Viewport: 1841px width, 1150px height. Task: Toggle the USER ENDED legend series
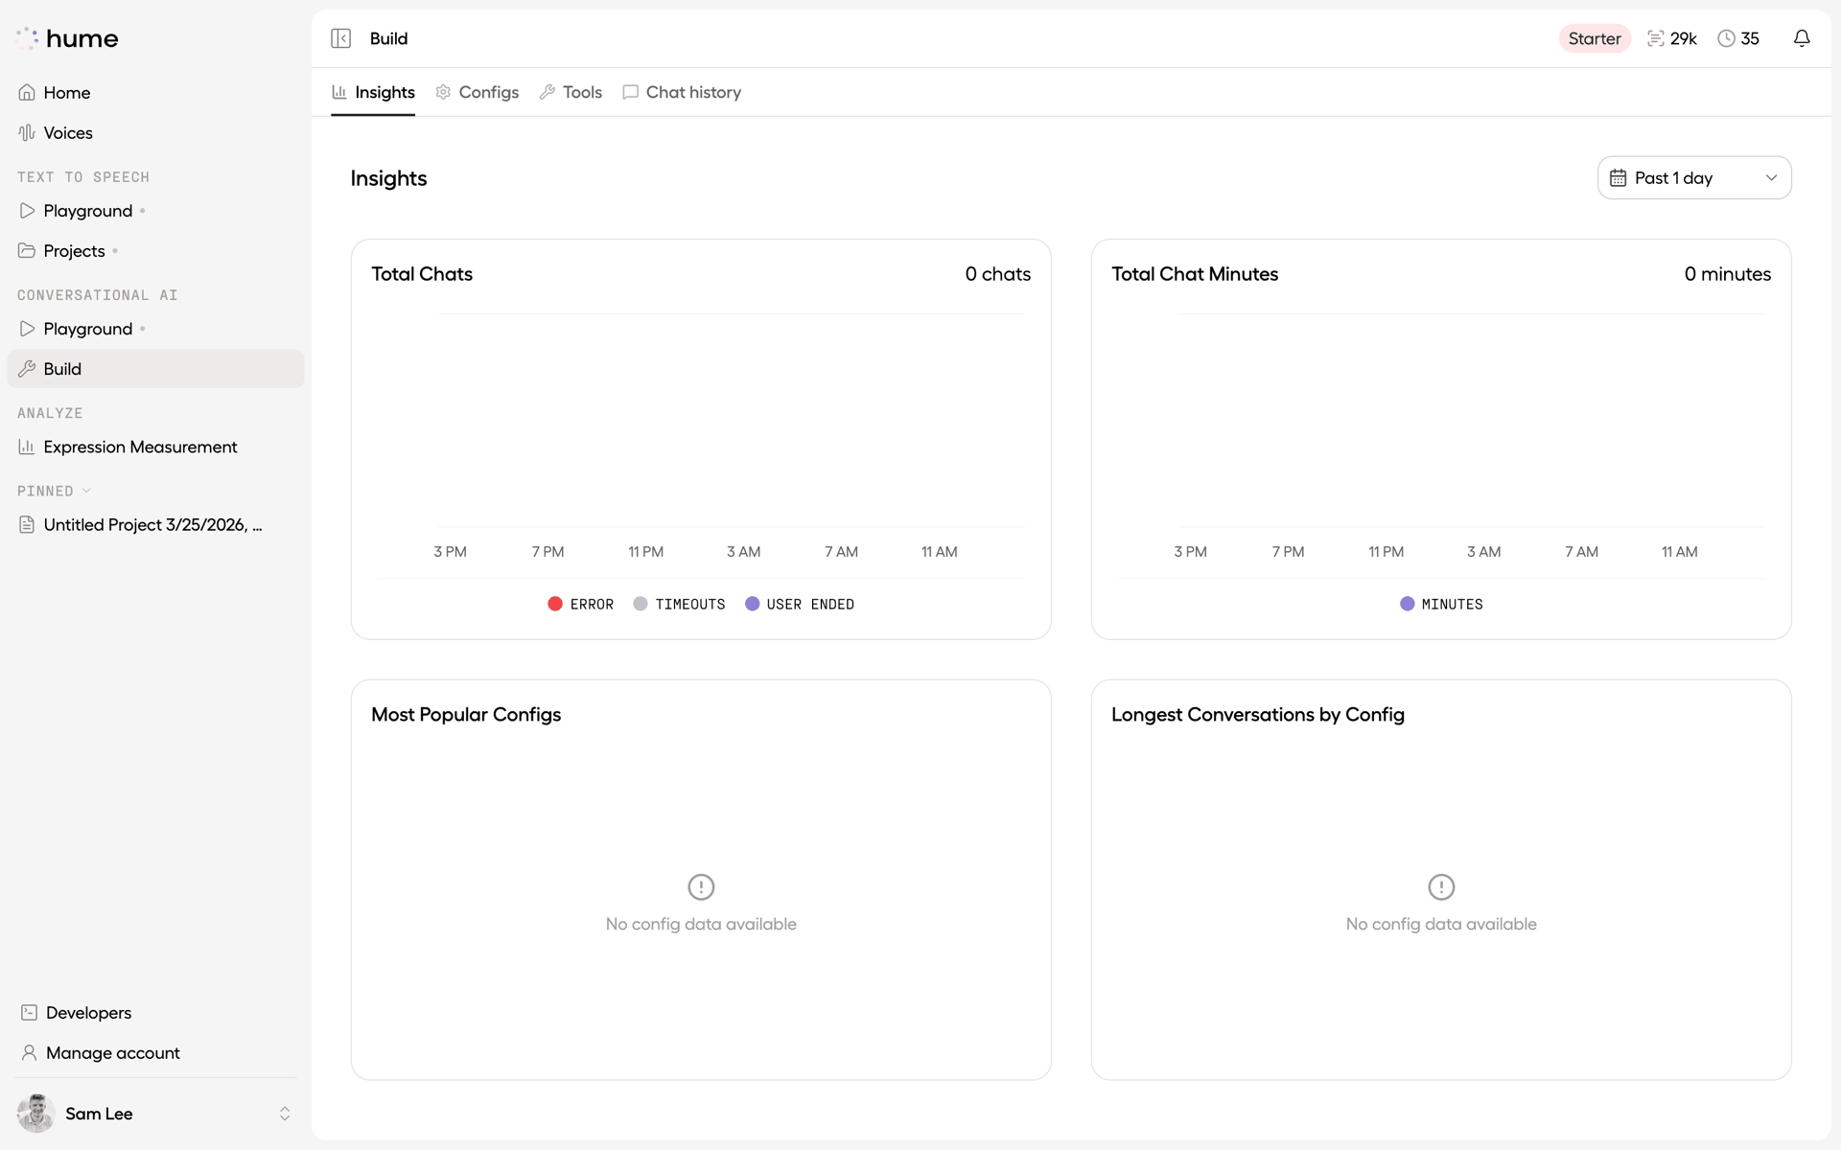(800, 604)
